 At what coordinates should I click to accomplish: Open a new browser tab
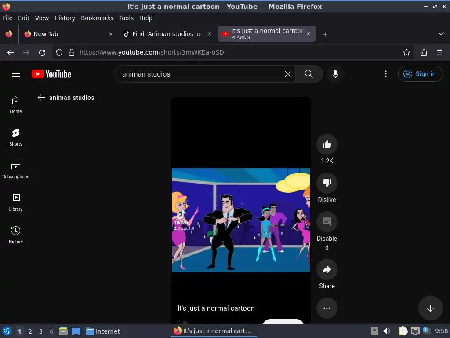(x=325, y=34)
